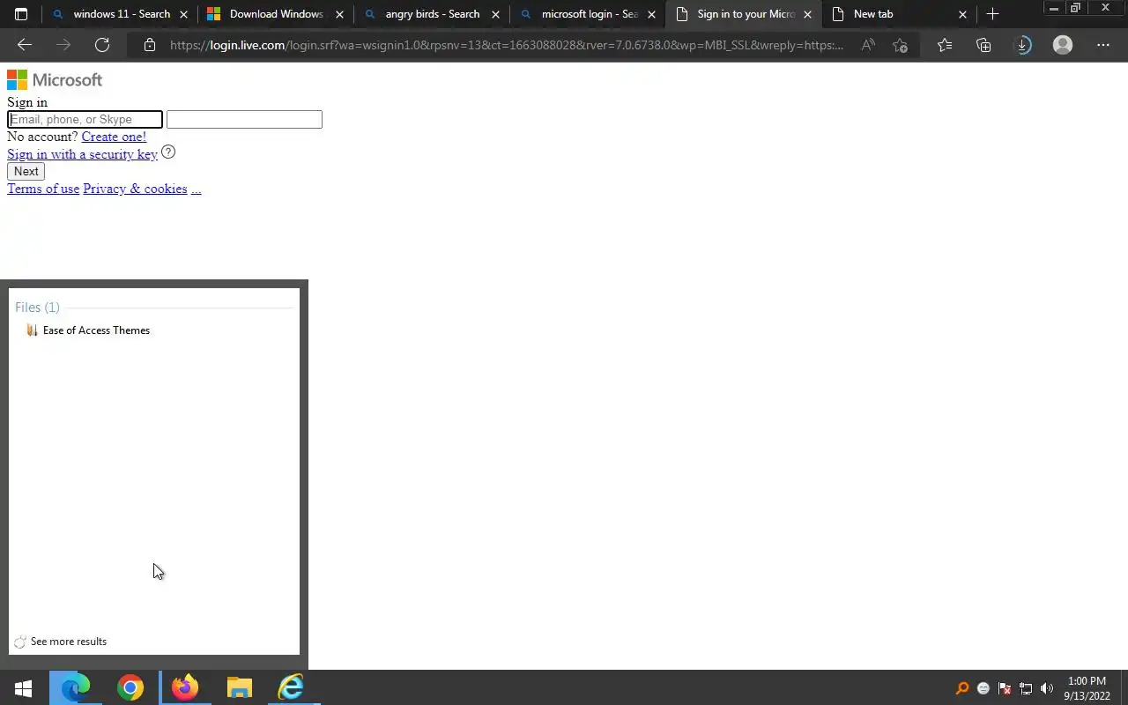1128x705 pixels.
Task: Open the ellipsis more options link
Action: point(196,189)
